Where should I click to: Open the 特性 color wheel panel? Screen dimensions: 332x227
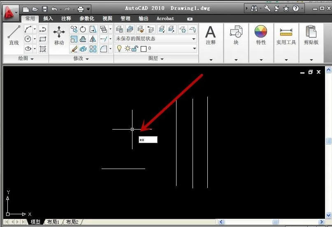(x=261, y=35)
